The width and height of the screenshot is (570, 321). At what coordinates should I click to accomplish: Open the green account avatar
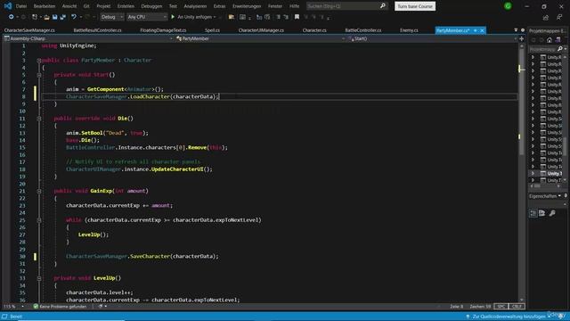point(508,6)
